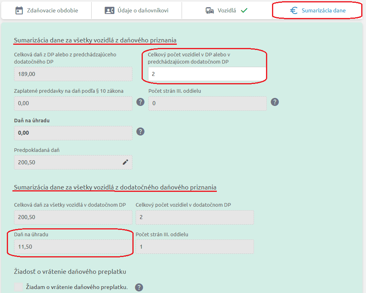The height and width of the screenshot is (293, 366).
Task: Click the Celková daň z DP field showing 189,00
Action: tap(73, 74)
